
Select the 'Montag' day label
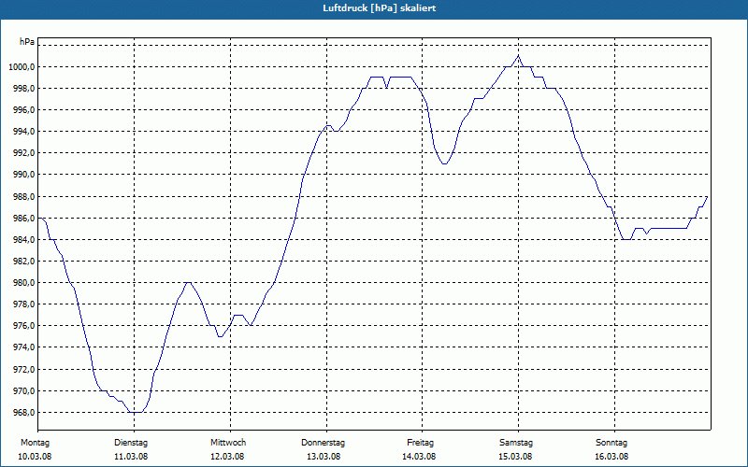pyautogui.click(x=35, y=443)
